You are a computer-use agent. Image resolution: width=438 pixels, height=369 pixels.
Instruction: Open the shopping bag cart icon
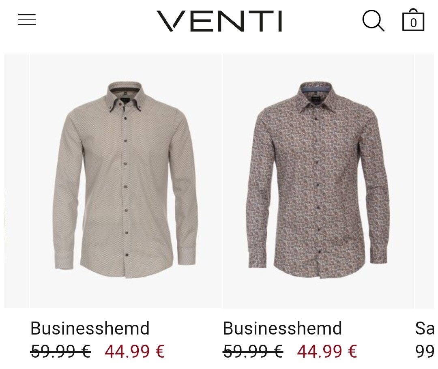(x=413, y=20)
